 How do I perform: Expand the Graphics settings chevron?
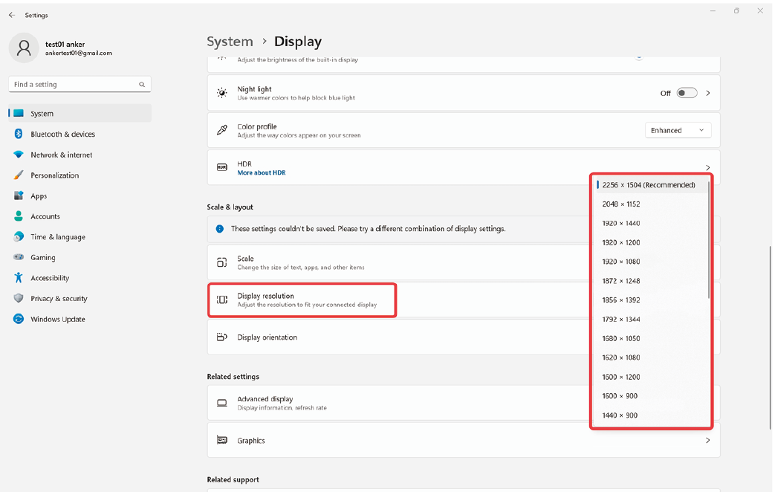coord(707,441)
